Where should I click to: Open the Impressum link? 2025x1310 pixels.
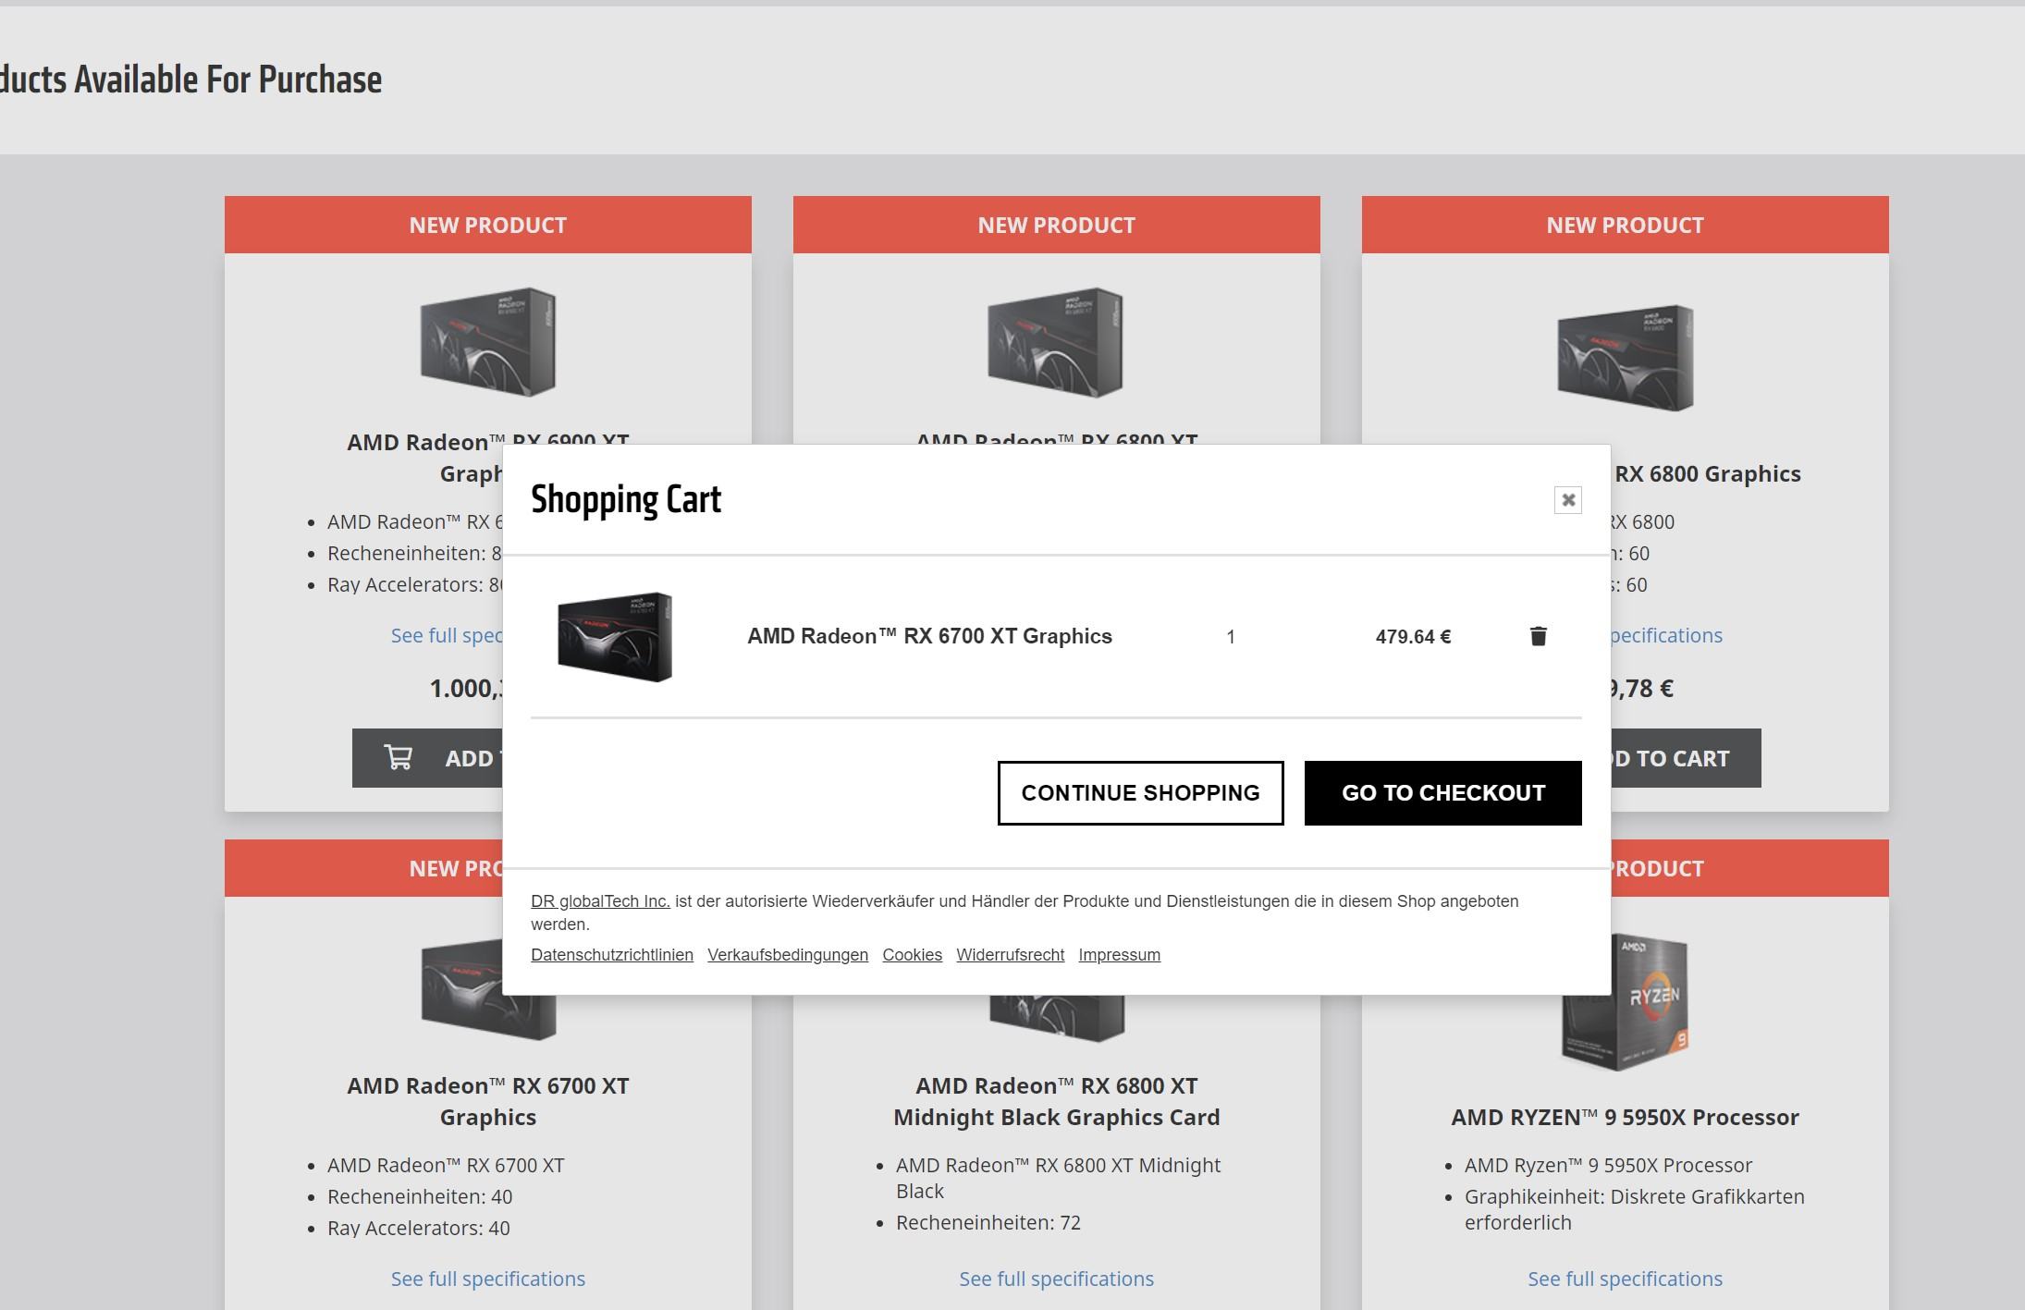pos(1119,955)
